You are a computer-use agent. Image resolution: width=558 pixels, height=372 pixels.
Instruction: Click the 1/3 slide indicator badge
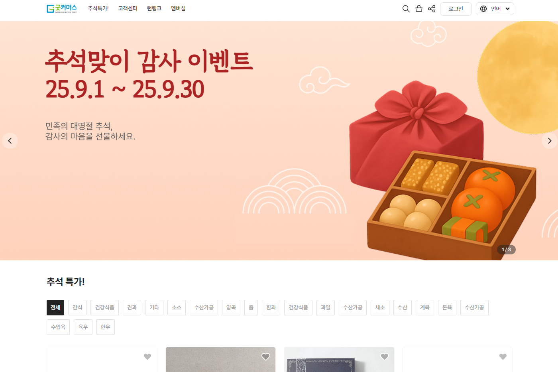pos(506,250)
